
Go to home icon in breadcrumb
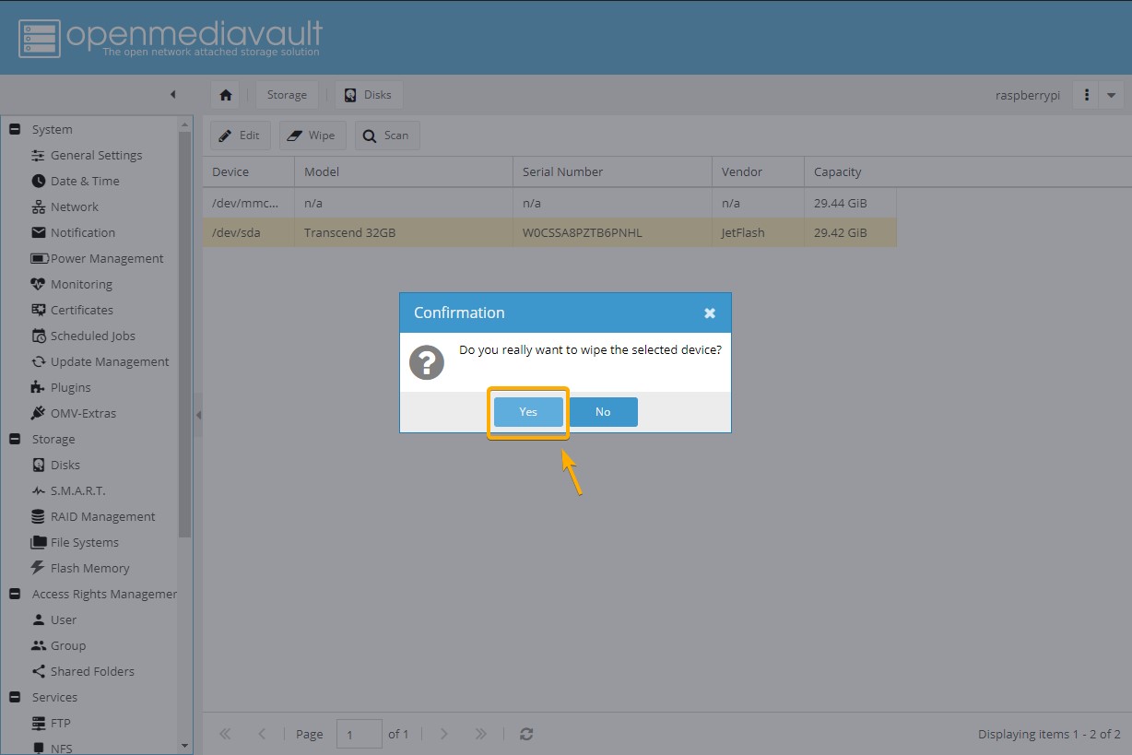point(226,95)
